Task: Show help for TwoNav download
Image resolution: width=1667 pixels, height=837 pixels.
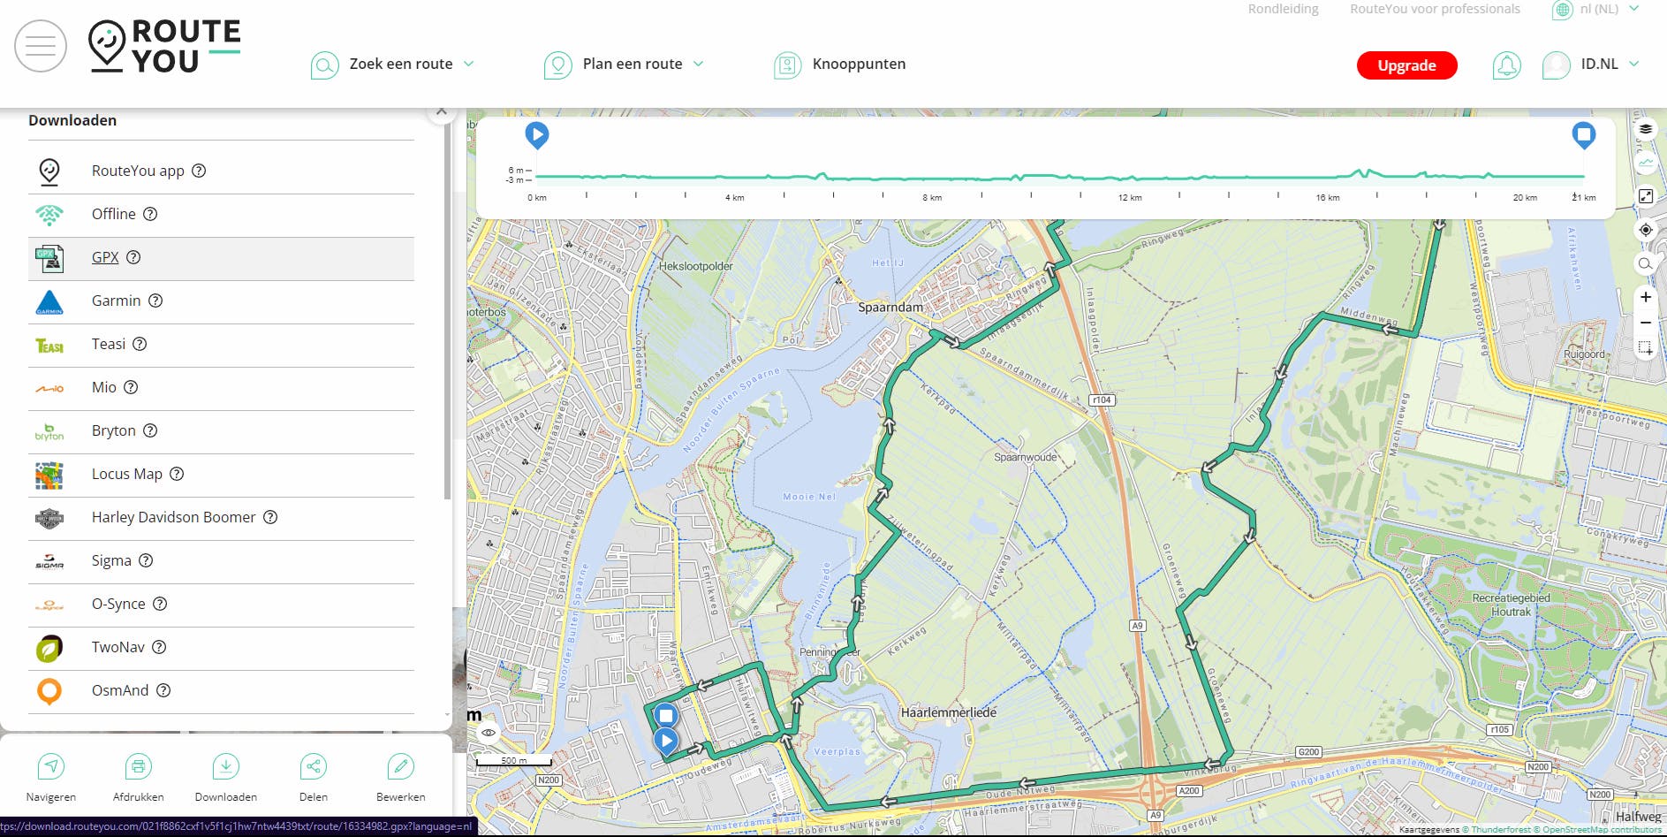Action: point(159,647)
